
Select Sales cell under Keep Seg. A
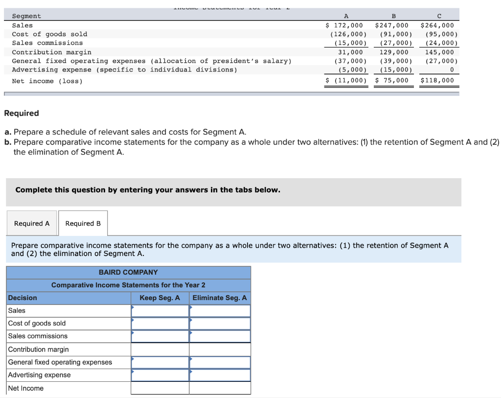coord(160,311)
